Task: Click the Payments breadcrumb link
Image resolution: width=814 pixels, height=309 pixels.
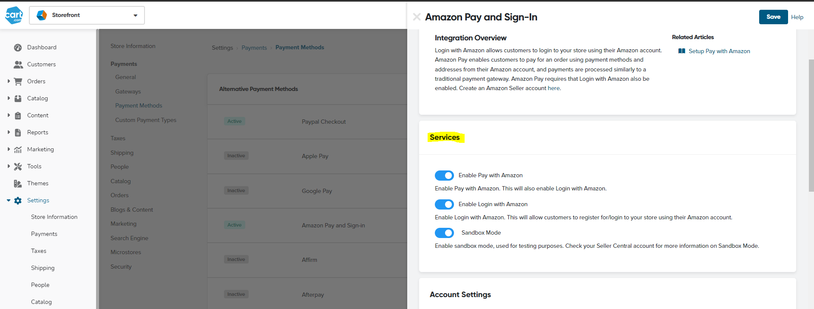Action: point(254,48)
